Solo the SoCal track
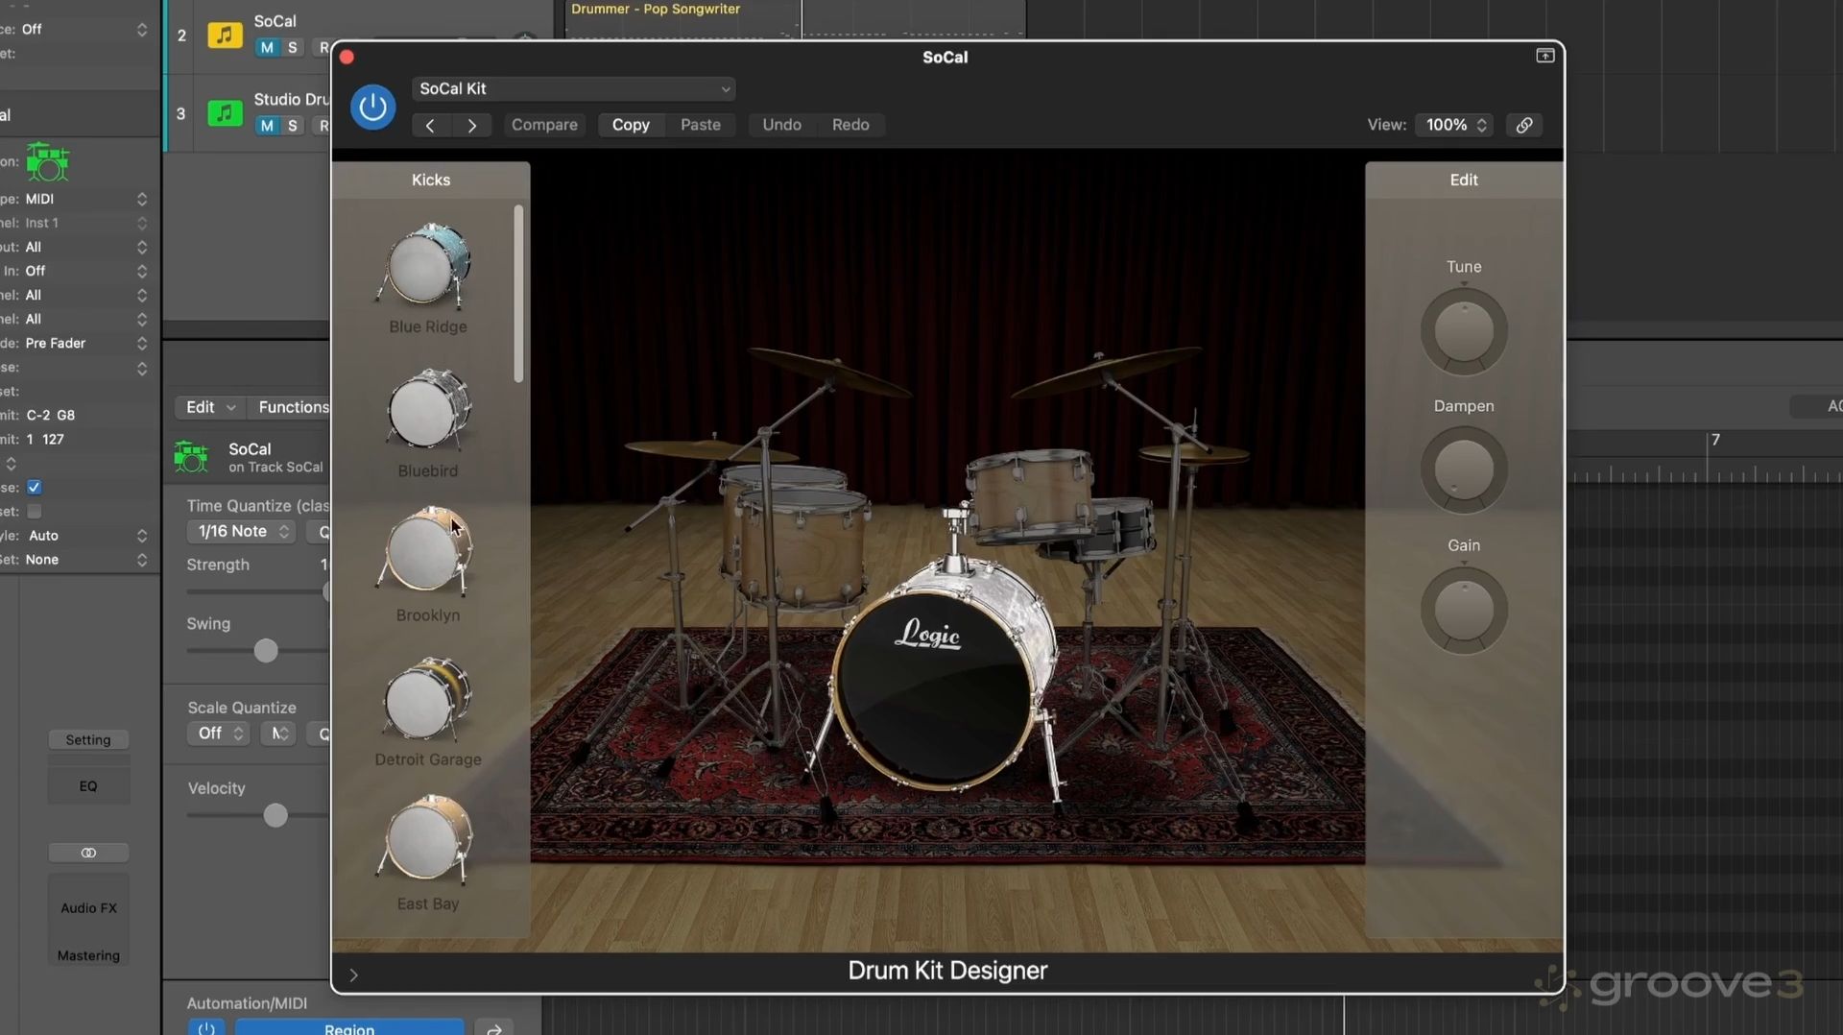The height and width of the screenshot is (1035, 1843). tap(293, 47)
